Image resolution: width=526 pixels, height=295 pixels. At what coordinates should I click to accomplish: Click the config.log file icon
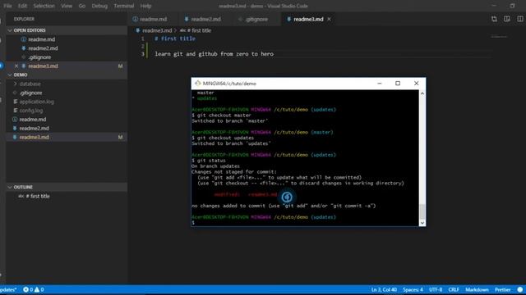tap(15, 111)
